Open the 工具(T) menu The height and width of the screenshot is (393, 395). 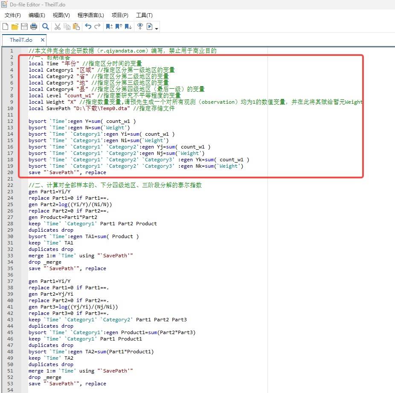(x=144, y=15)
